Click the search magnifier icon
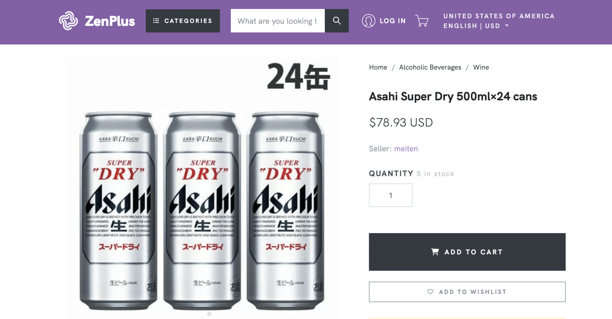Screen dimensions: 612x319 336,21
